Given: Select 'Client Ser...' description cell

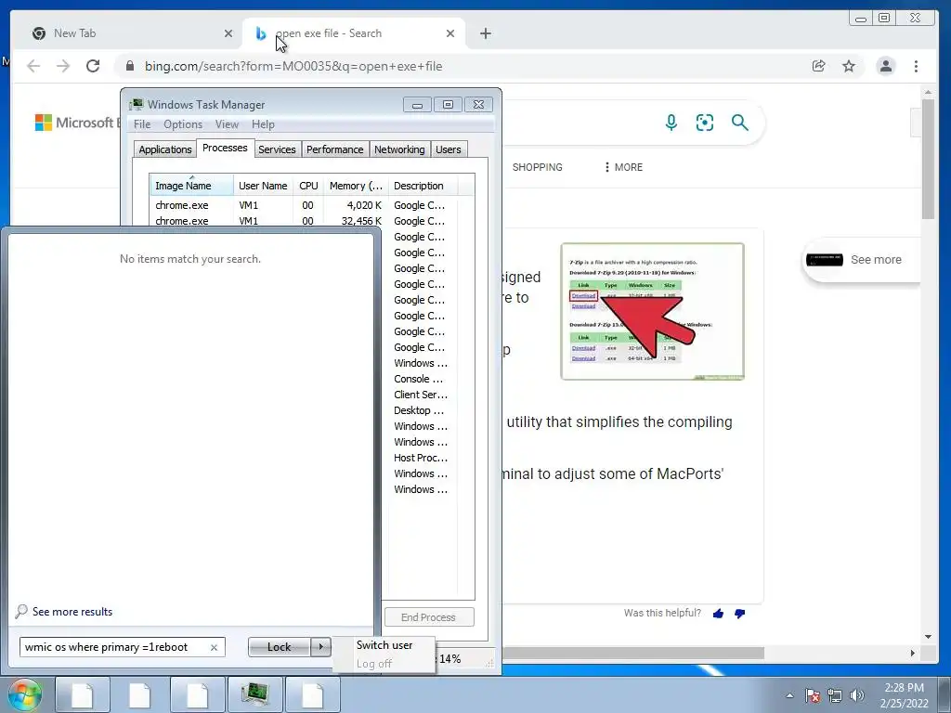Looking at the screenshot, I should (x=421, y=395).
